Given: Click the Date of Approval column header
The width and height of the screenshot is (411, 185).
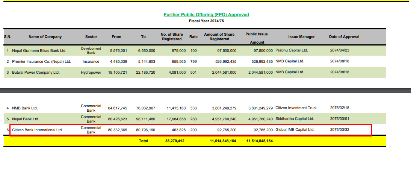Looking at the screenshot, I should click(x=344, y=37).
